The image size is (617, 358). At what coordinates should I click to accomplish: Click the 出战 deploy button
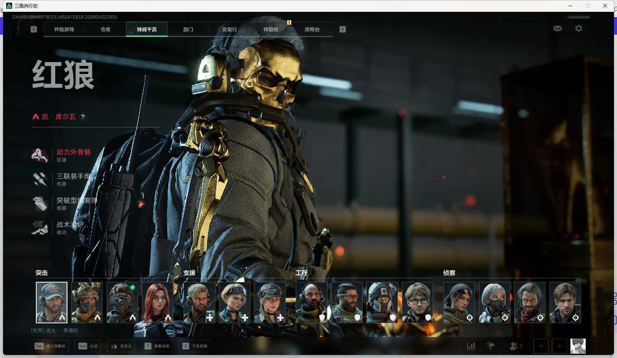[x=88, y=346]
